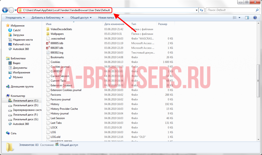Expand the address bar history dropdown
Screen dimensions: 262x155
(x=196, y=10)
